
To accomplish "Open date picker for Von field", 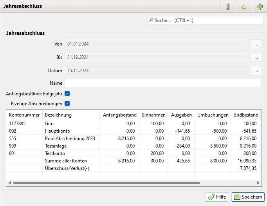I will [x=256, y=44].
